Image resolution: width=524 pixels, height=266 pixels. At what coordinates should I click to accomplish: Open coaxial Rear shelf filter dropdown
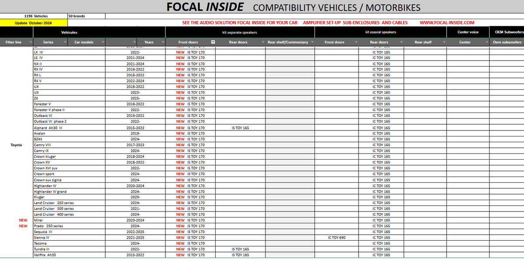click(x=444, y=42)
